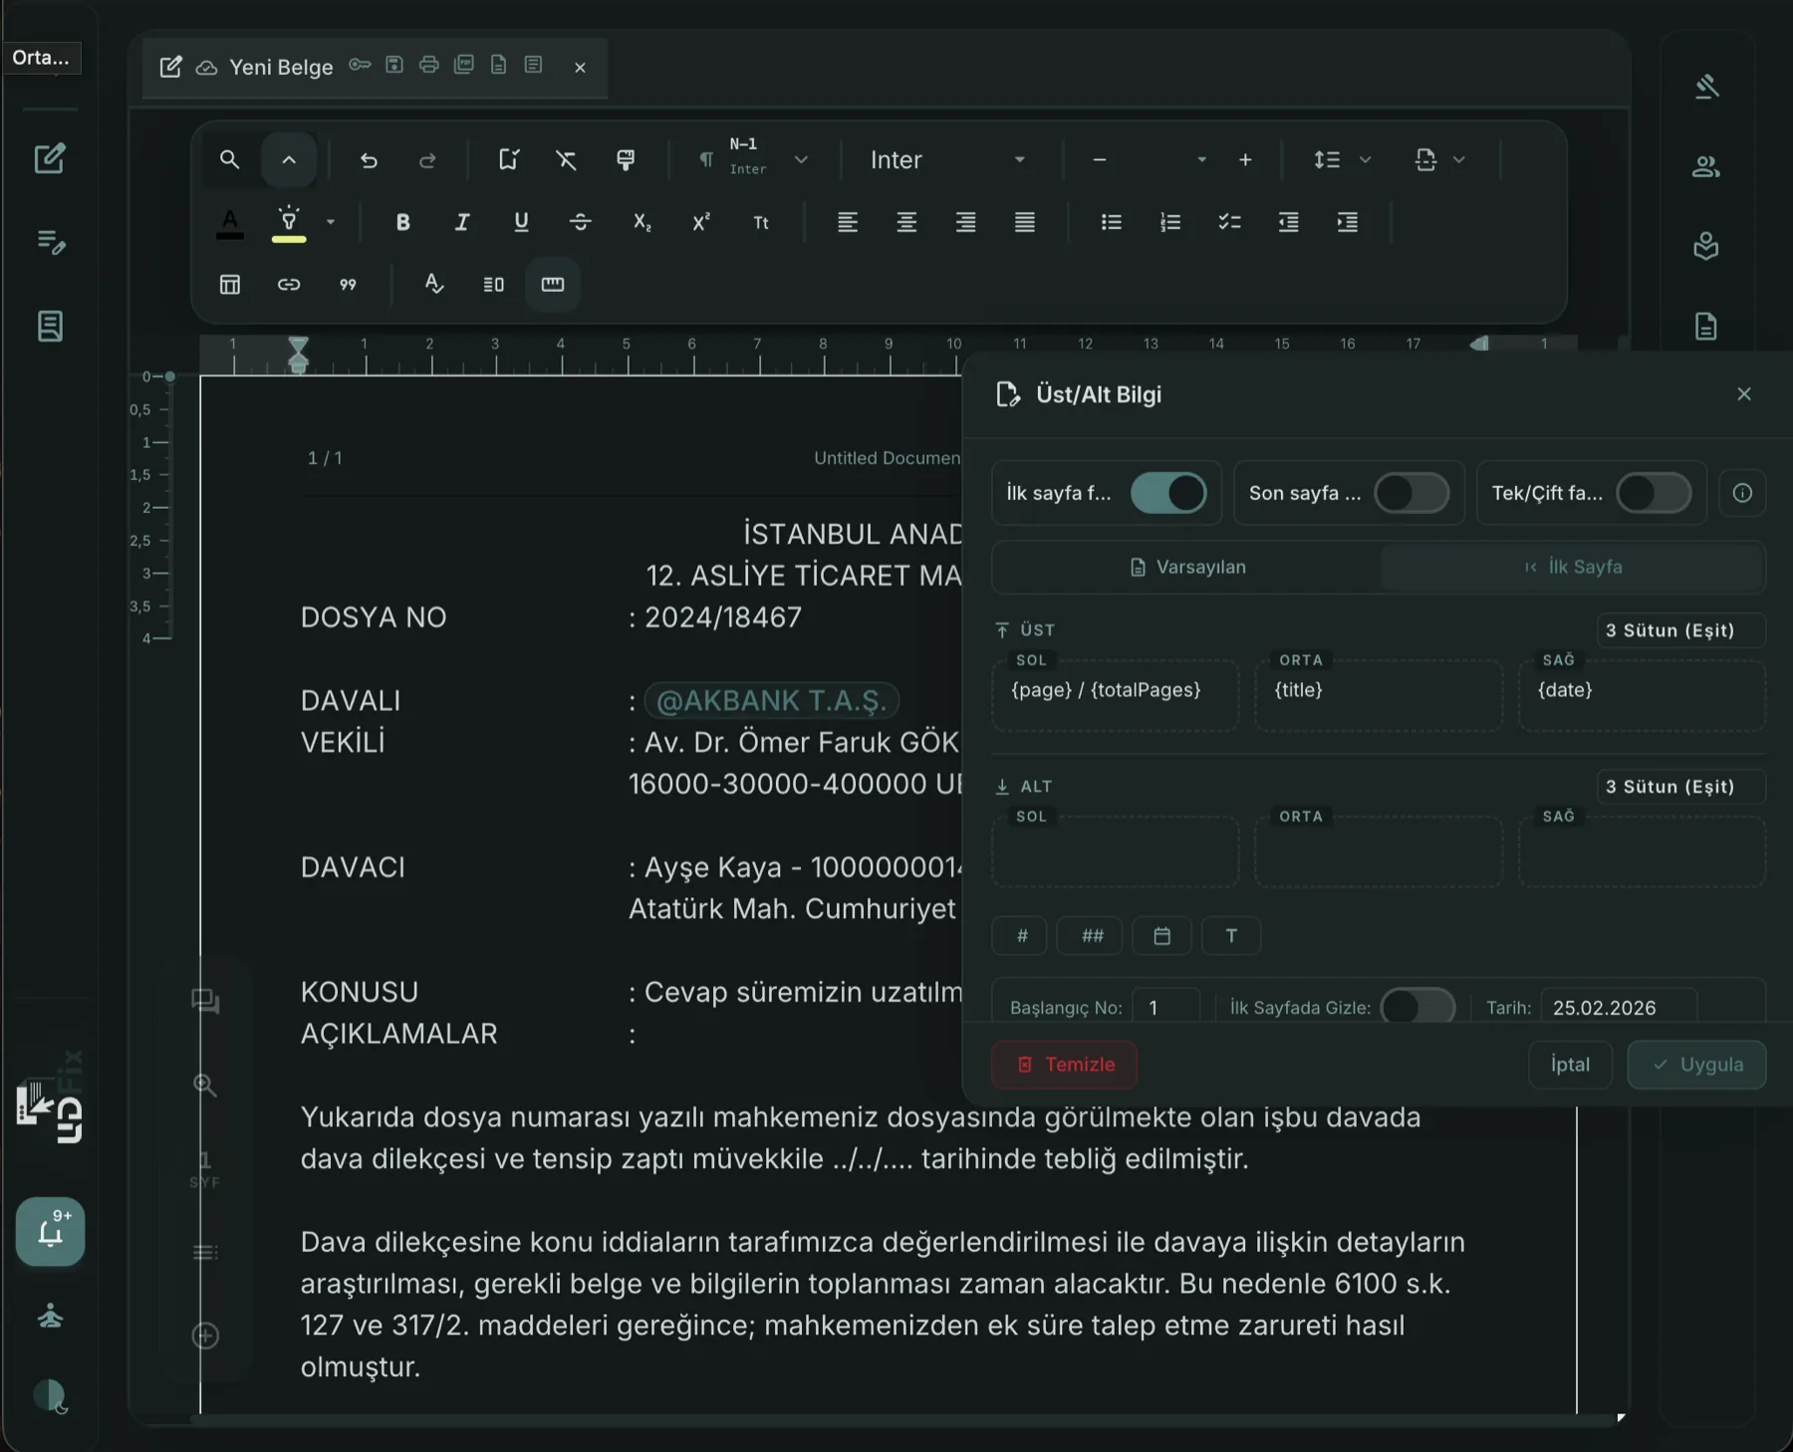Toggle Italic formatting
This screenshot has width=1793, height=1452.
tap(462, 222)
